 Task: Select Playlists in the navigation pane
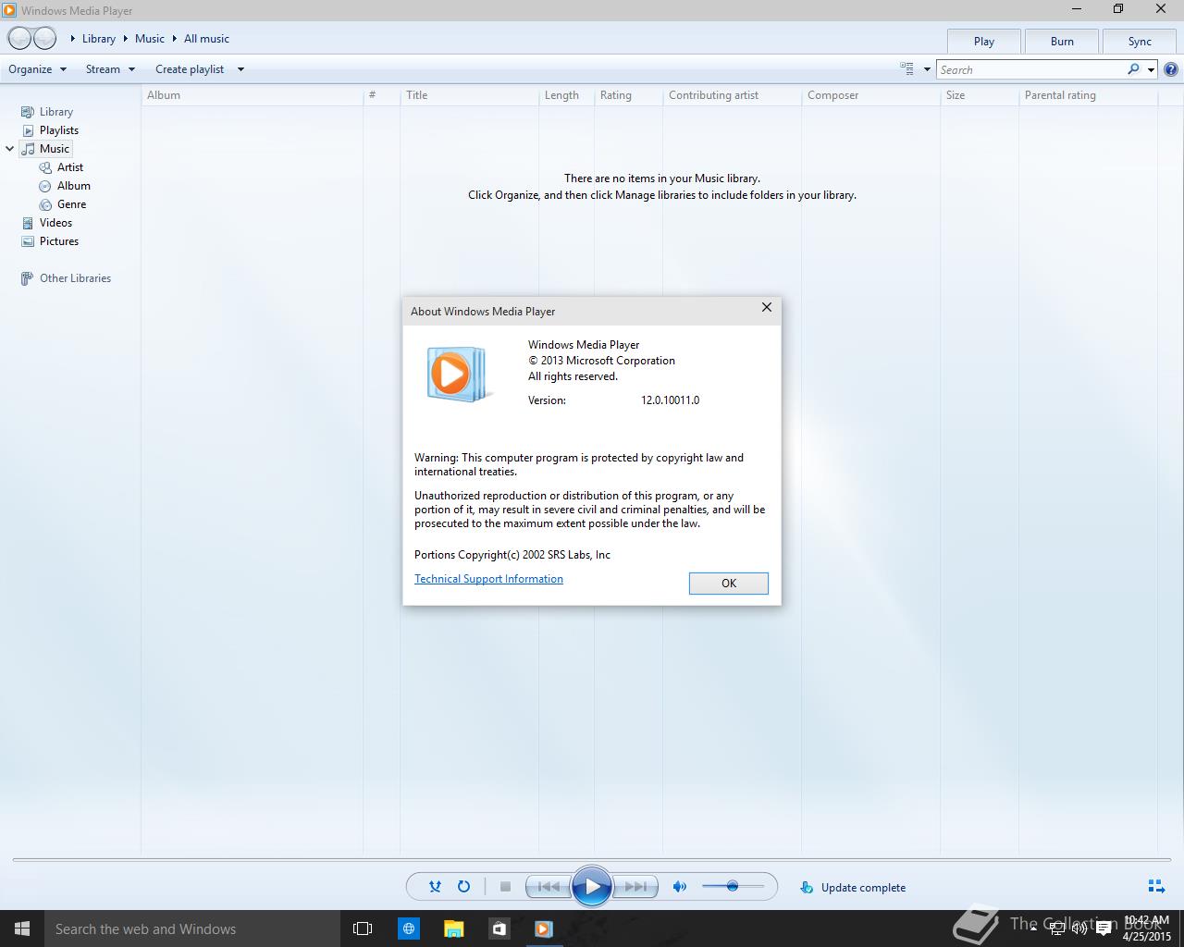click(x=58, y=130)
